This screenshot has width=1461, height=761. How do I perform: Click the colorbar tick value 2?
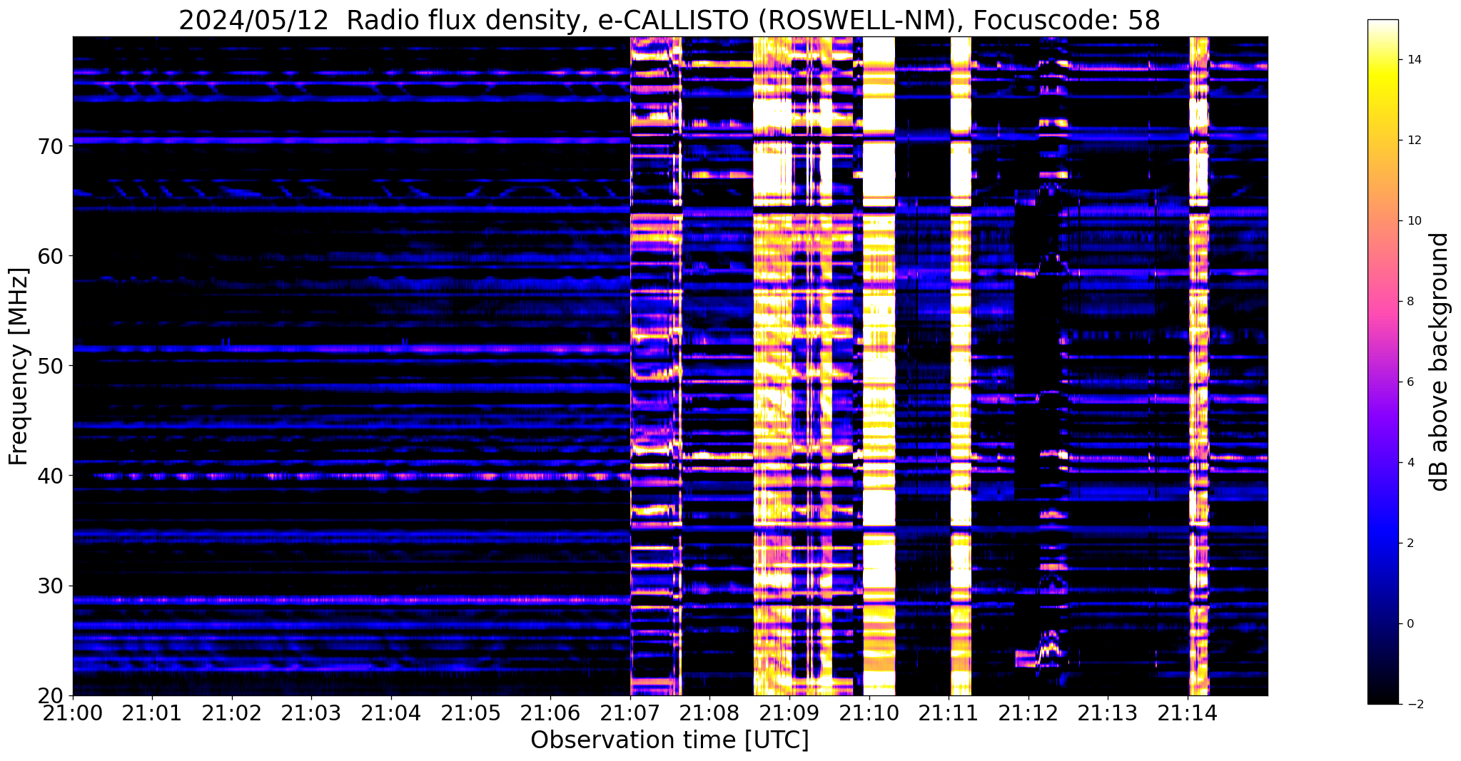click(x=1409, y=543)
